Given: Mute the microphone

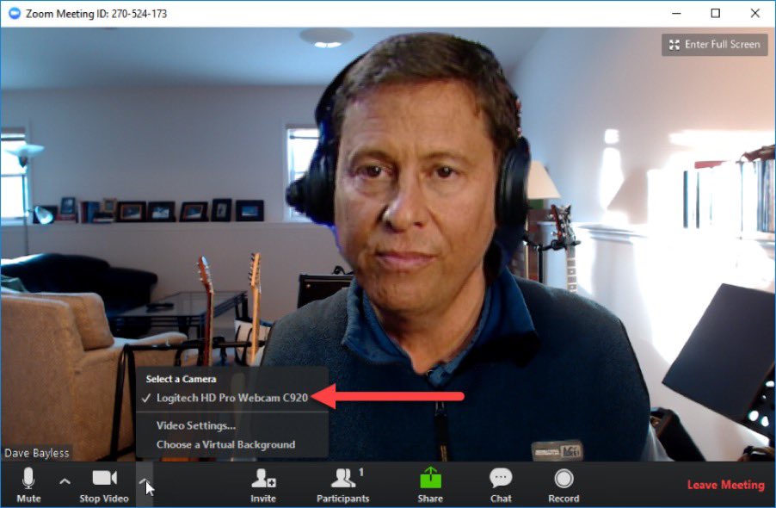Looking at the screenshot, I should tap(28, 485).
